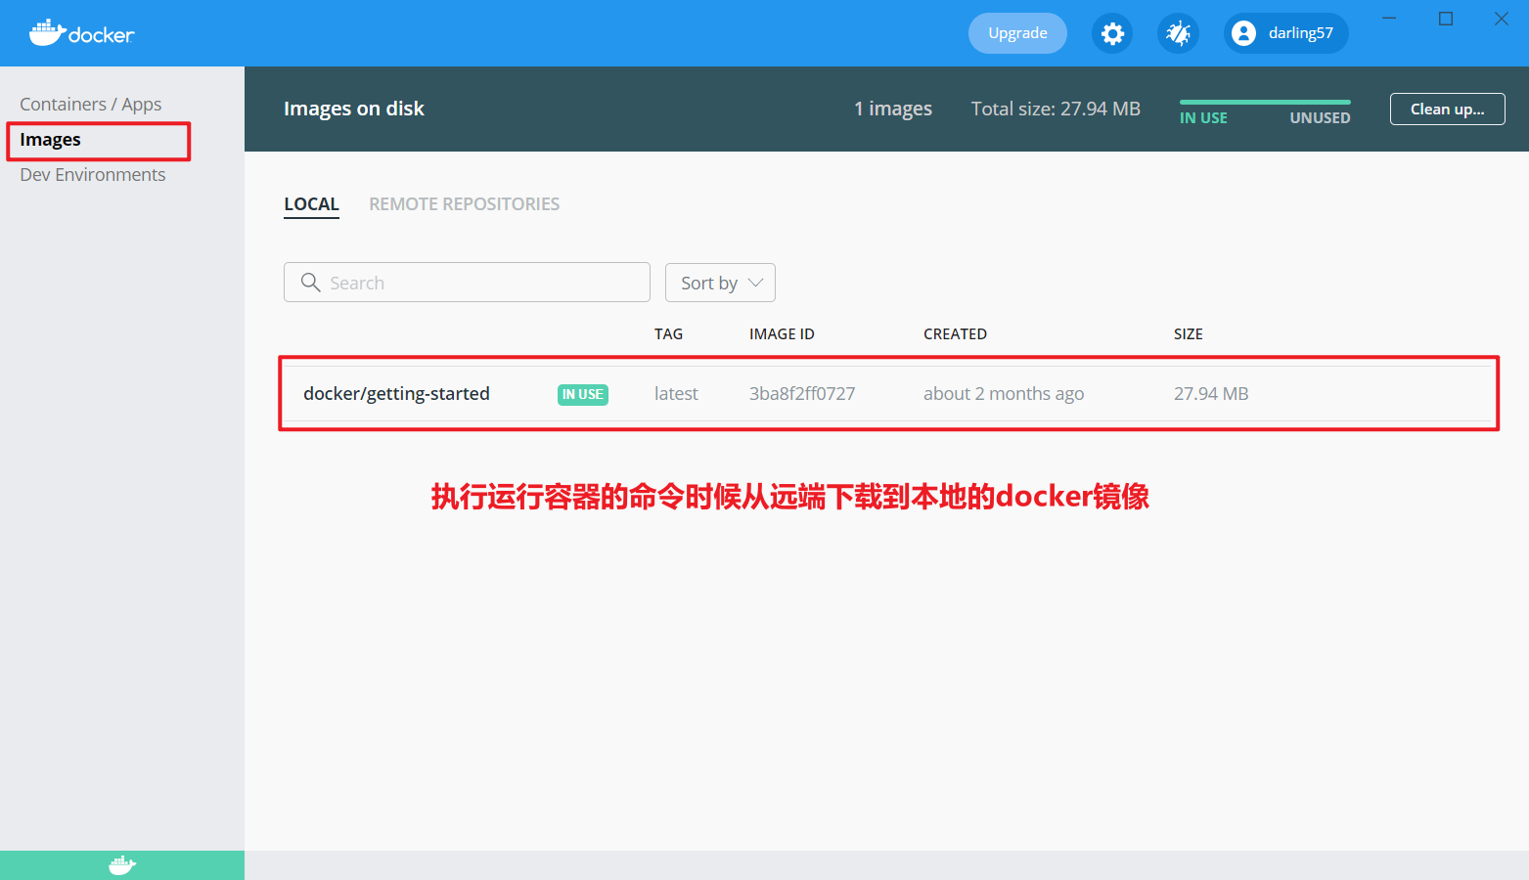Switch to the LOCAL tab
The height and width of the screenshot is (880, 1529).
(x=311, y=204)
